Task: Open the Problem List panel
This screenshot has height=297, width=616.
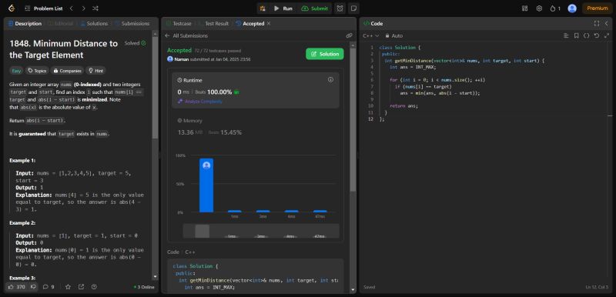Action: click(x=44, y=8)
